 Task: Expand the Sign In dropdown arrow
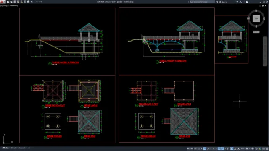pyautogui.click(x=234, y=2)
